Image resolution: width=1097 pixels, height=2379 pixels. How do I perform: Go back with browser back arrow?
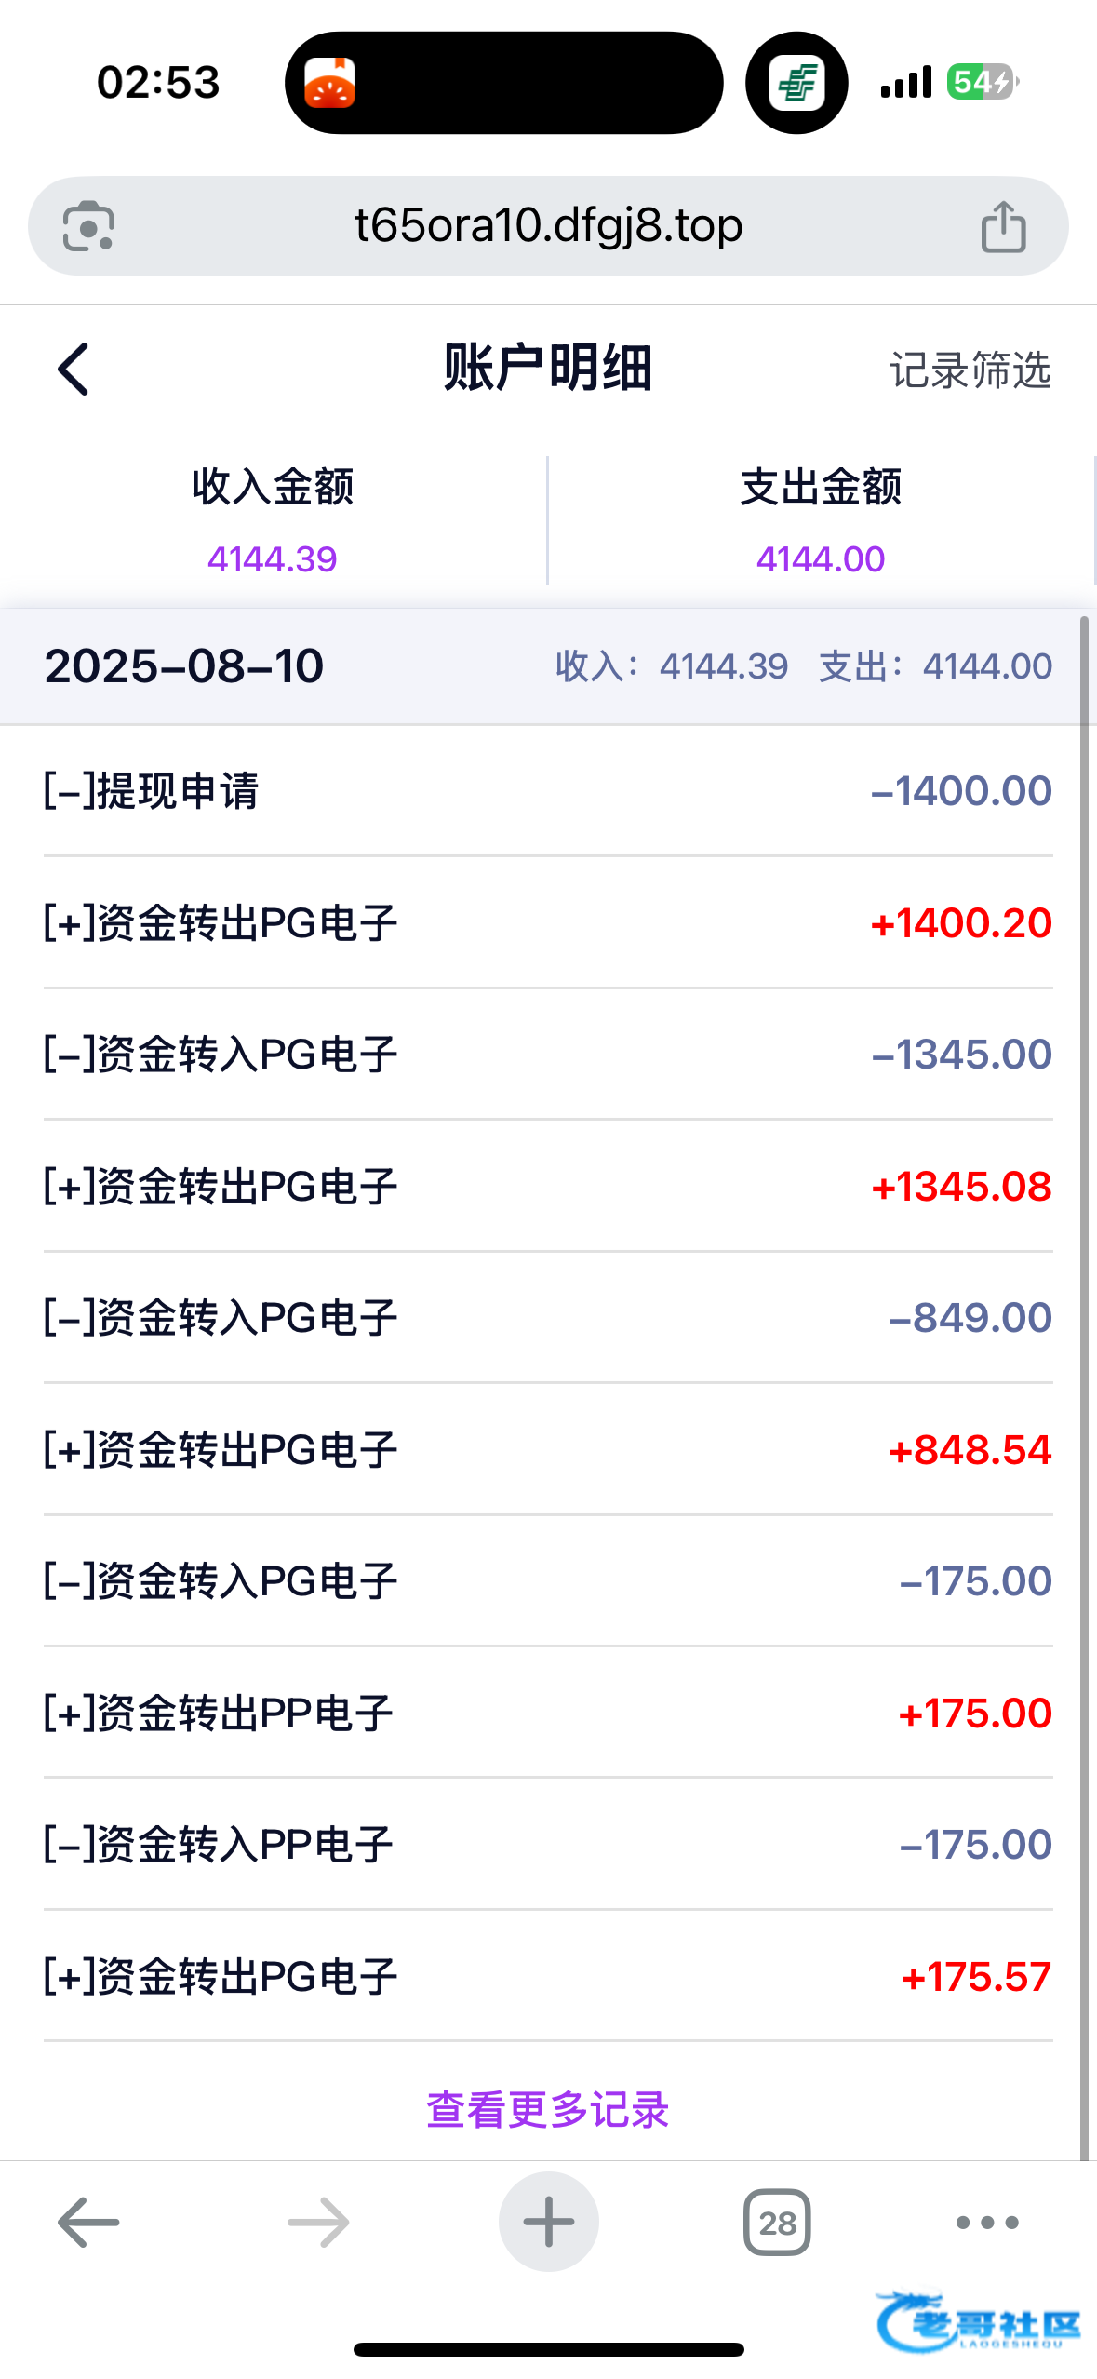pyautogui.click(x=88, y=2223)
